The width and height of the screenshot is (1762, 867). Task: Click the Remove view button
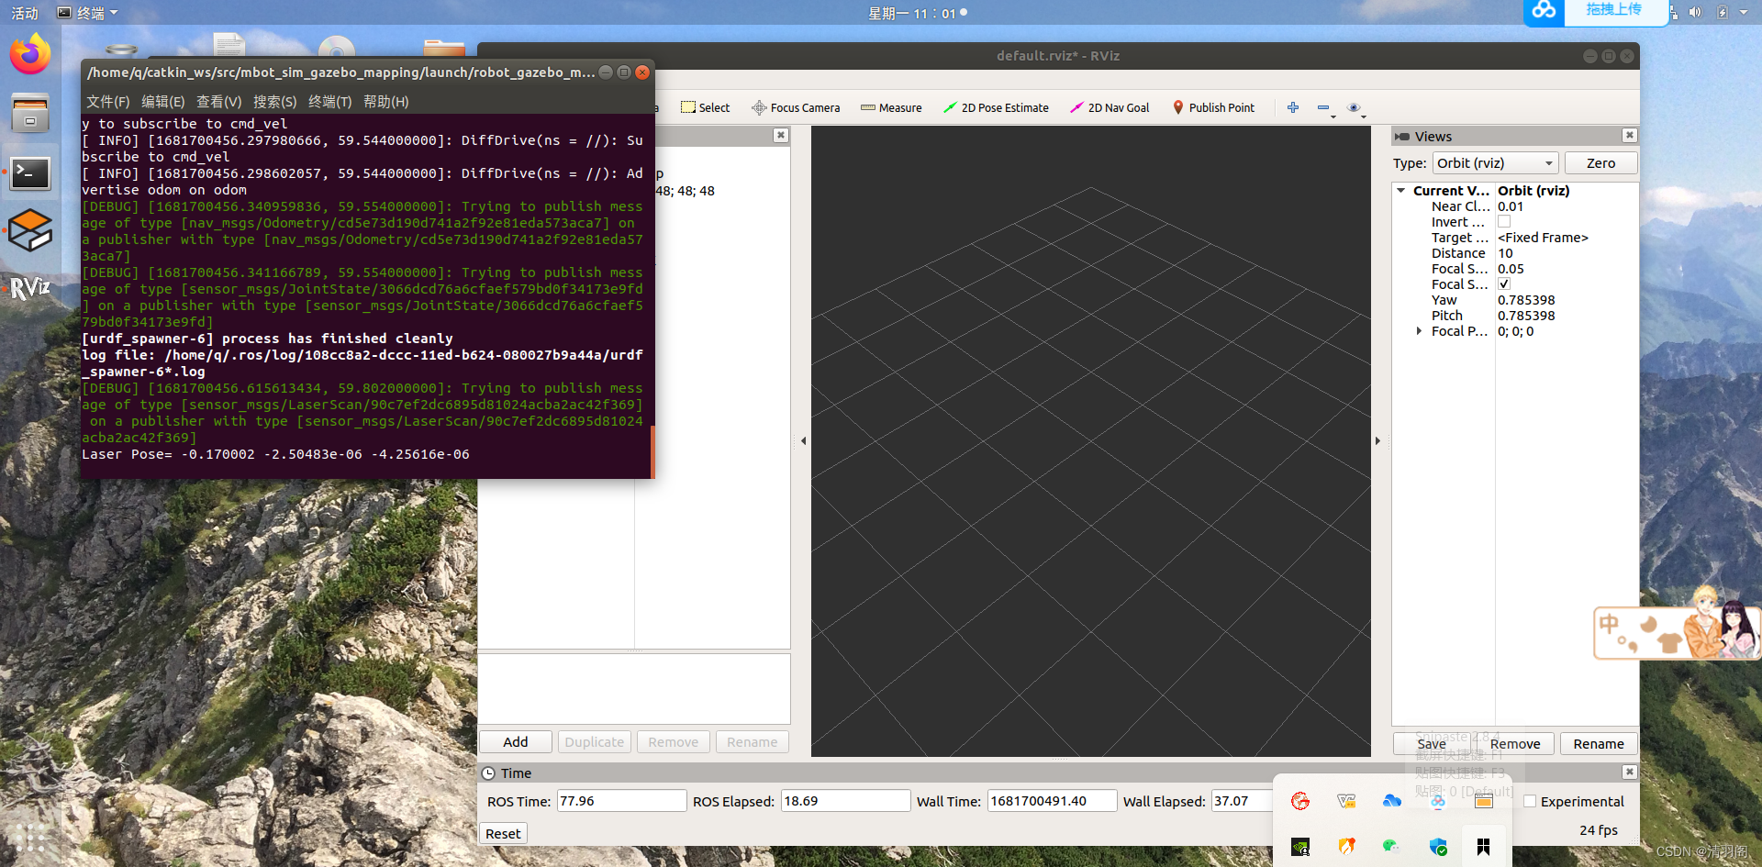point(1515,744)
